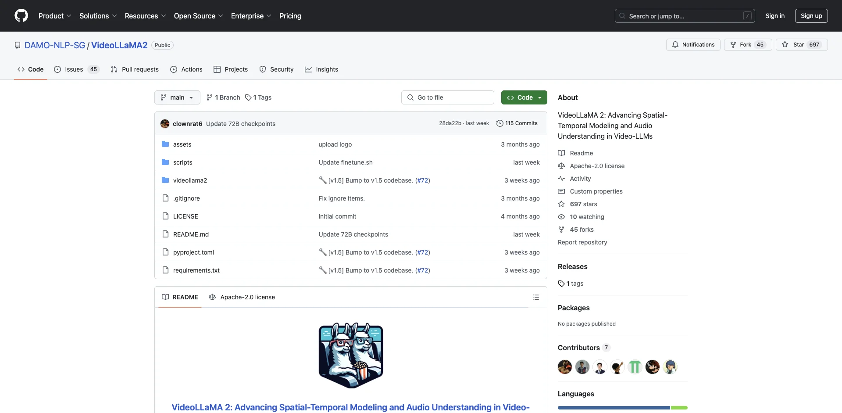Open the scripts folder
Viewport: 842px width, 413px height.
click(182, 162)
